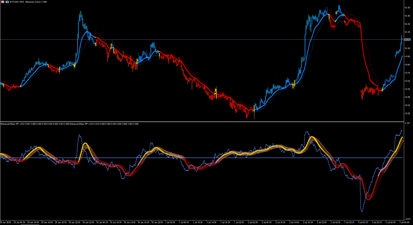
Task: Click the current bid price label on the price scale
Action: click(407, 39)
